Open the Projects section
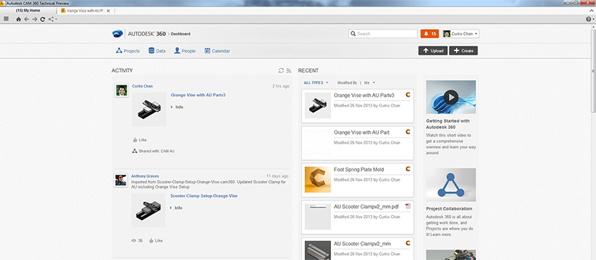The width and height of the screenshot is (596, 260). point(128,50)
